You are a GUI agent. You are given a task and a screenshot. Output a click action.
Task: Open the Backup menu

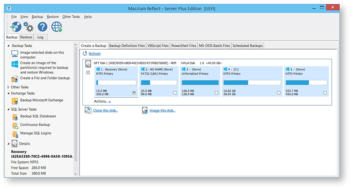[37, 17]
